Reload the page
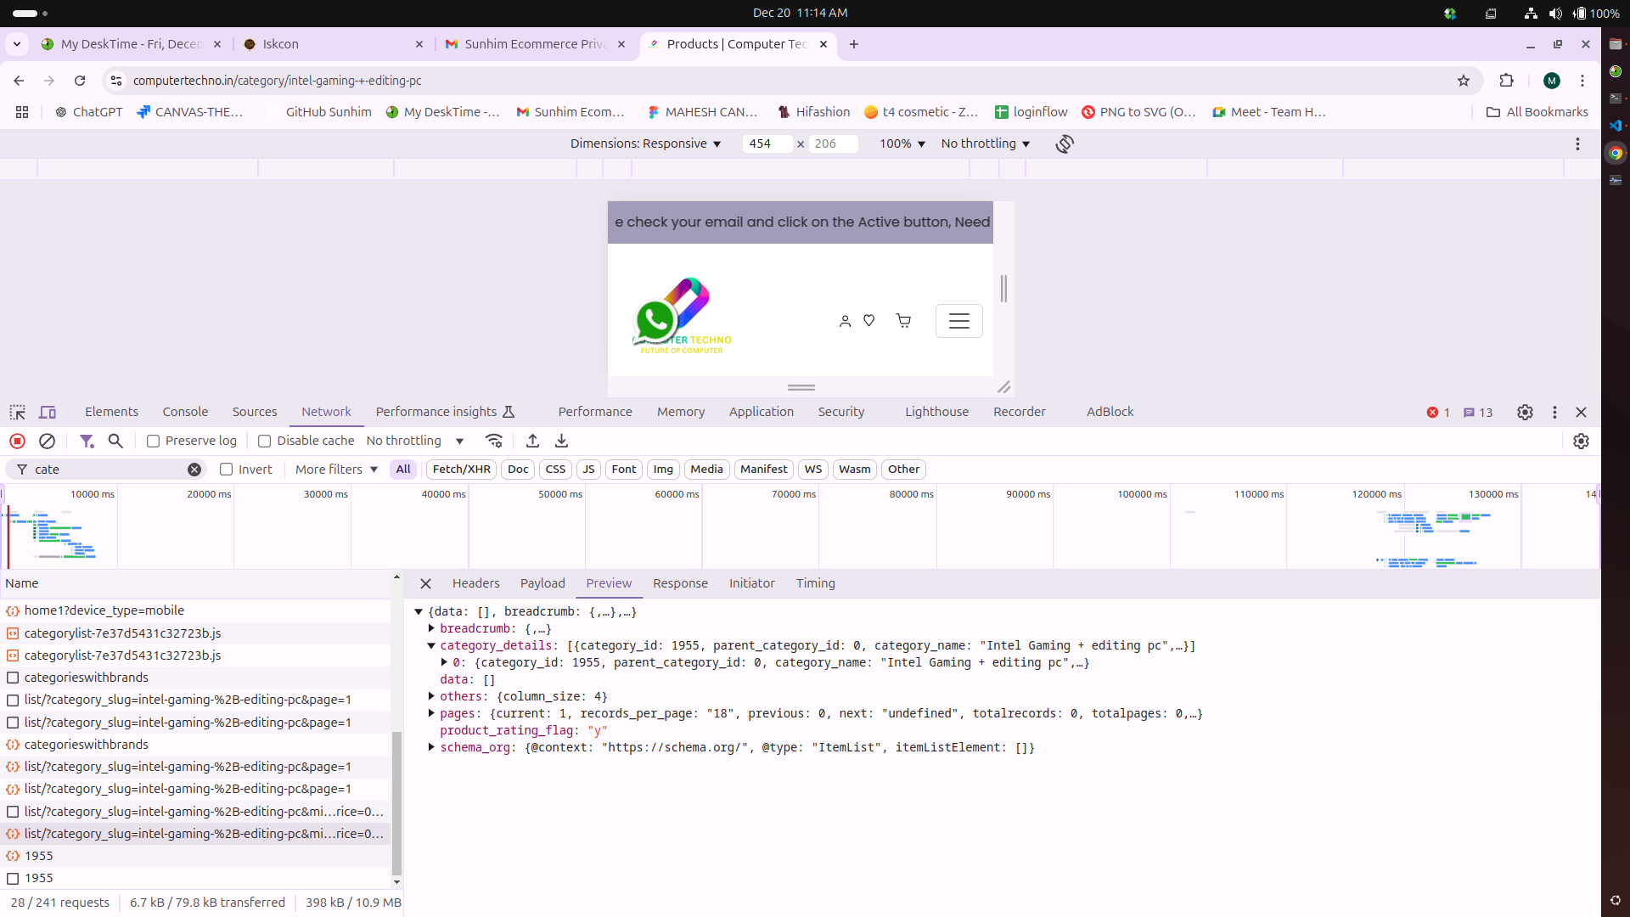1630x917 pixels. pyautogui.click(x=80, y=81)
